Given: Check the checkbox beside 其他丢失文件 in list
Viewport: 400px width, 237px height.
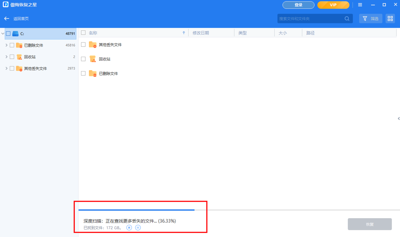Looking at the screenshot, I should pos(83,44).
